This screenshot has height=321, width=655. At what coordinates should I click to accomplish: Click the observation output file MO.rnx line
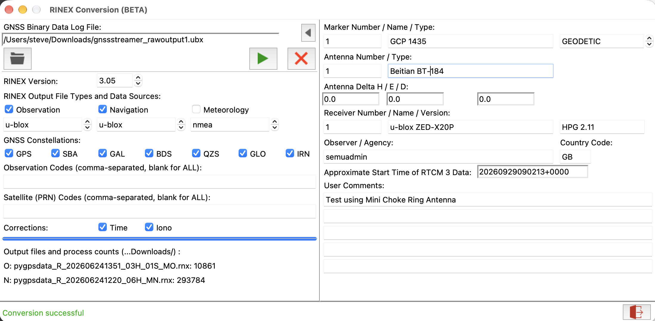click(x=109, y=266)
